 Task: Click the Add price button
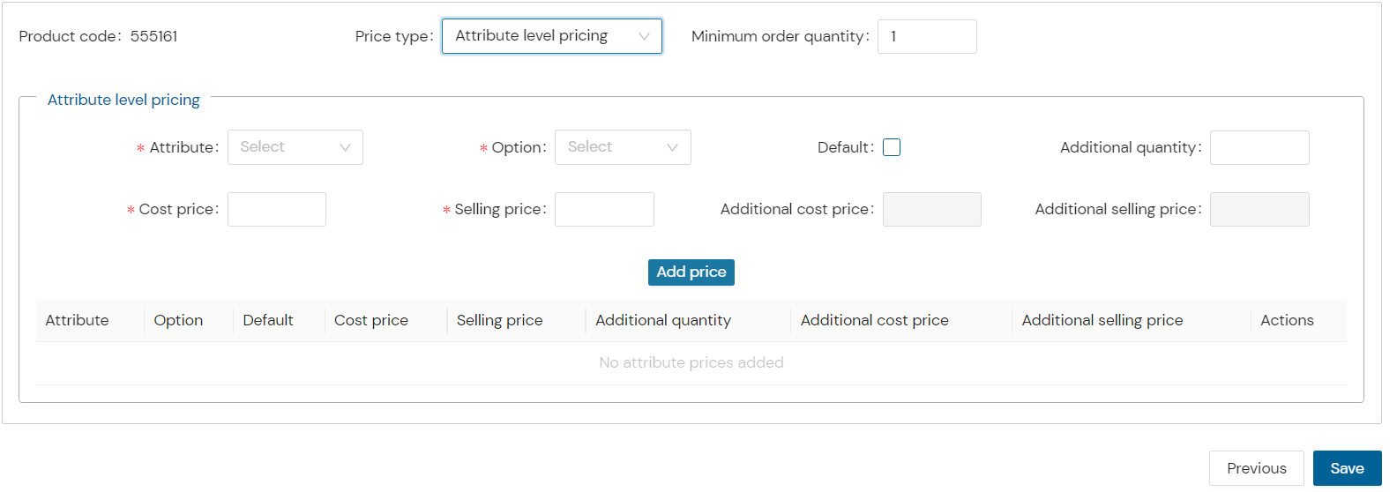[x=691, y=272]
